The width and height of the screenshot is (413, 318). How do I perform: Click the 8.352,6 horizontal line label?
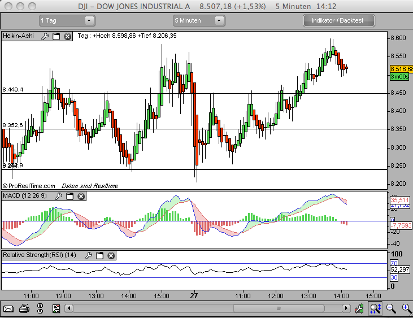click(x=12, y=125)
